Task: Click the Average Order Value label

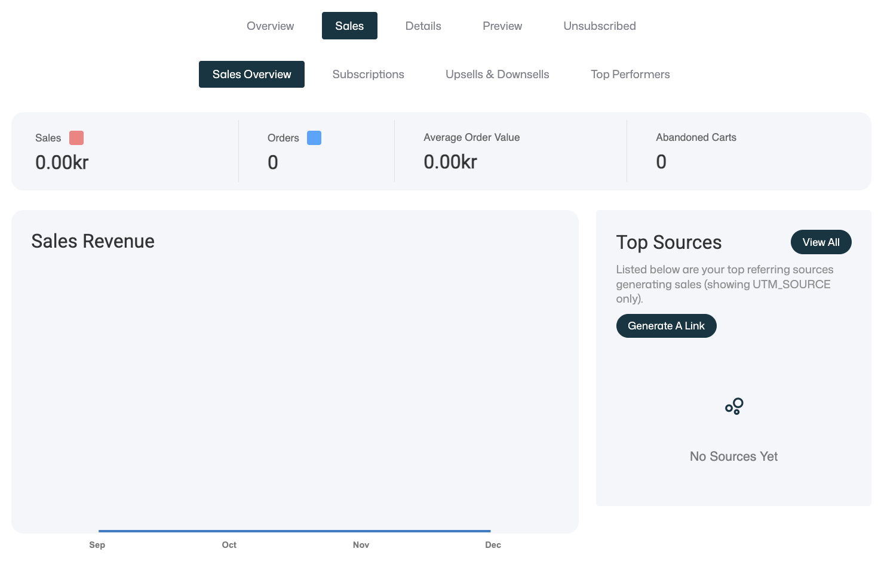Action: [x=472, y=137]
